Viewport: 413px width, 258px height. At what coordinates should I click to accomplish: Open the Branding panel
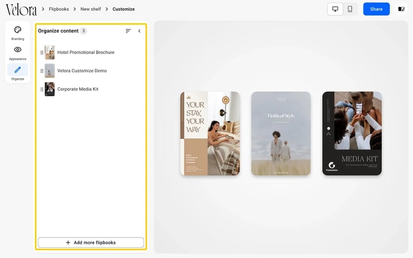[18, 33]
